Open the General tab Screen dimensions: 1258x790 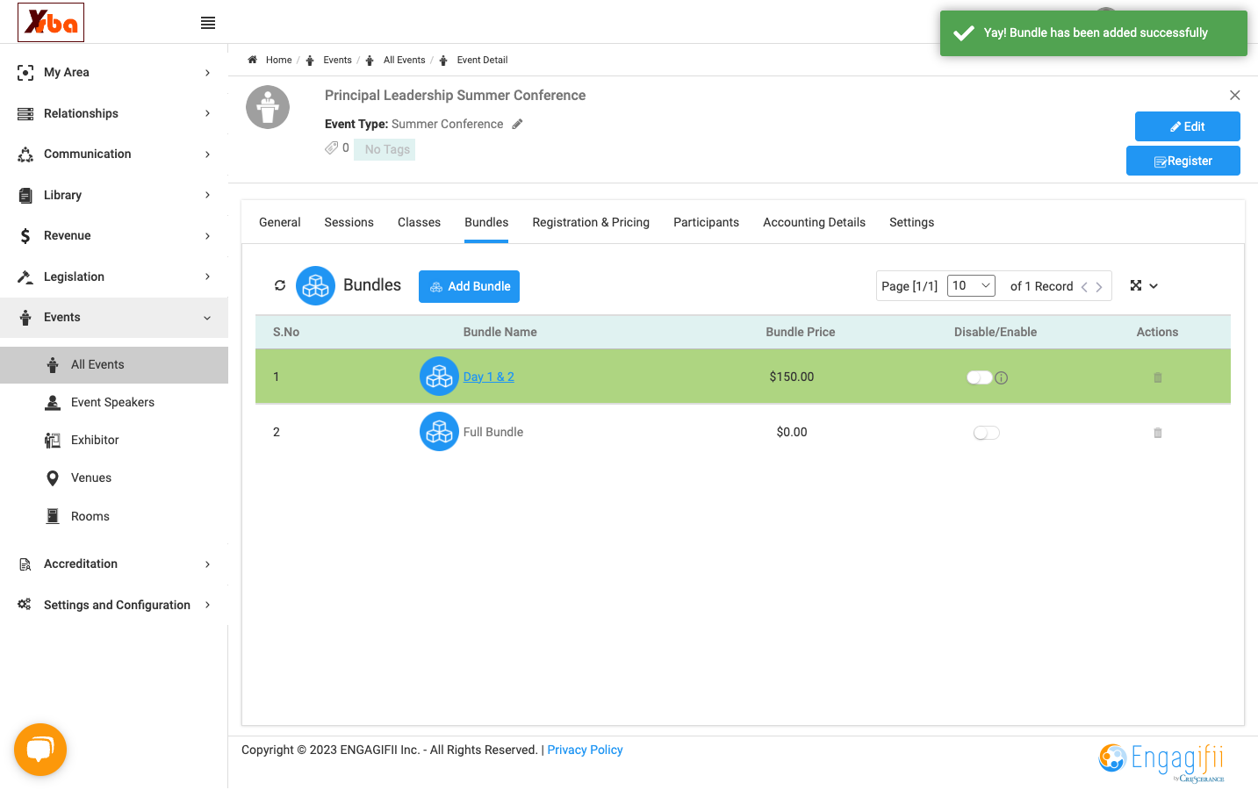(x=280, y=222)
